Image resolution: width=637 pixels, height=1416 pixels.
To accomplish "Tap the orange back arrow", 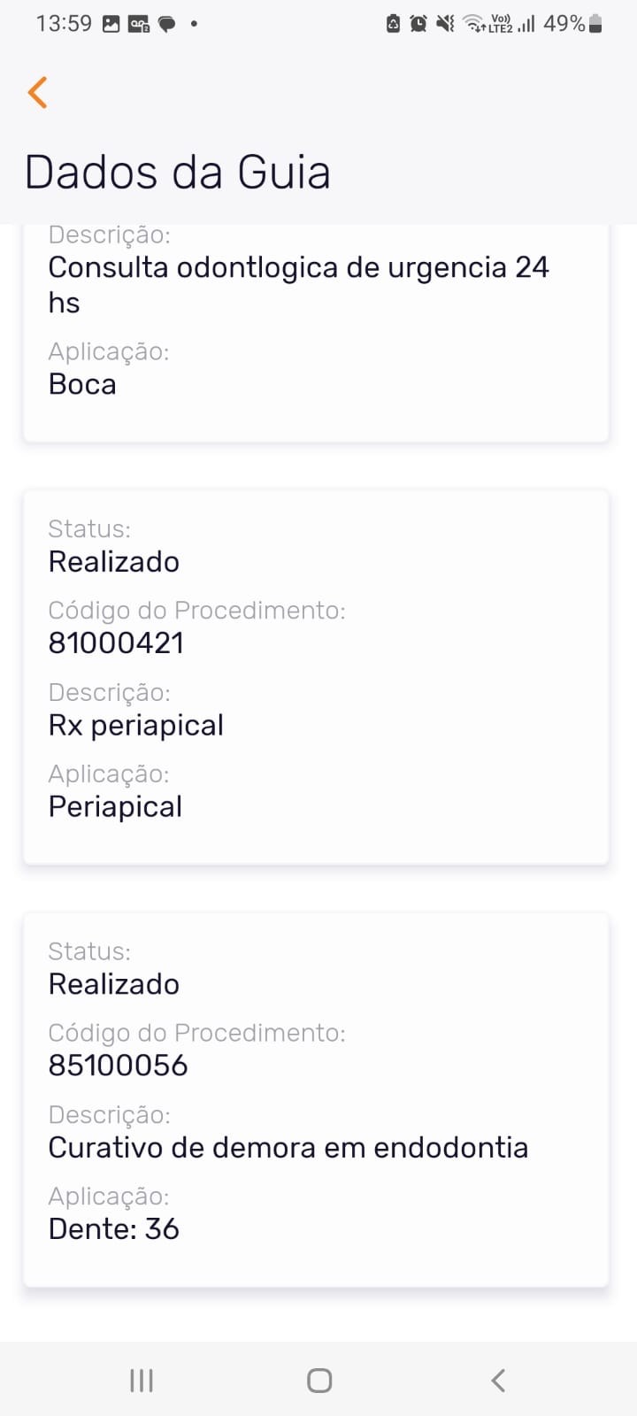I will [37, 92].
